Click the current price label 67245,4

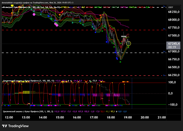(174, 44)
